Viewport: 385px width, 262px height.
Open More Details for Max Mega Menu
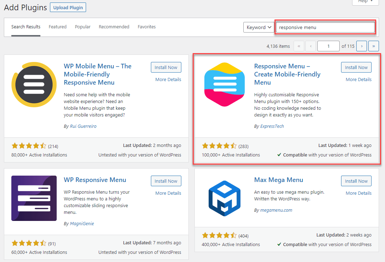tap(358, 193)
